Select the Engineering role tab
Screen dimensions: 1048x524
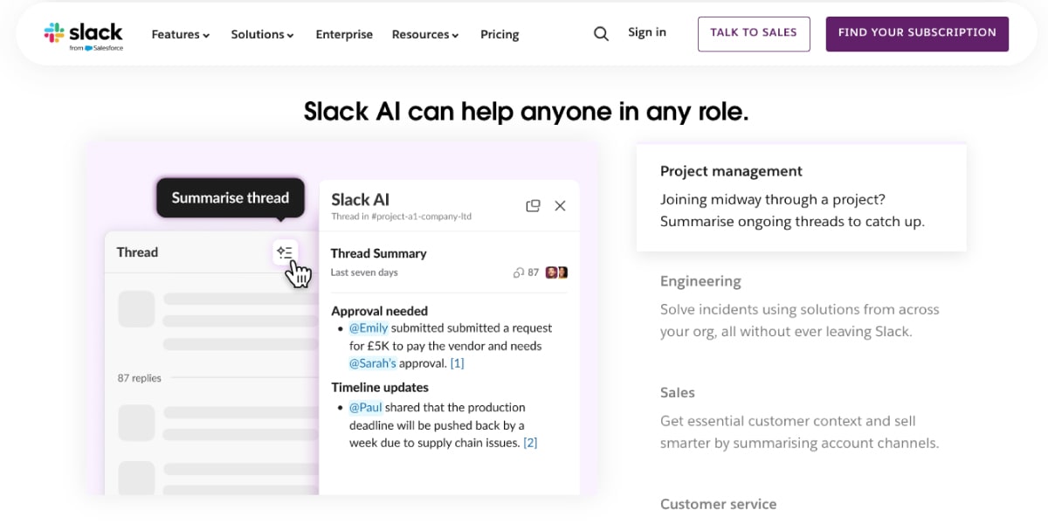pos(801,307)
